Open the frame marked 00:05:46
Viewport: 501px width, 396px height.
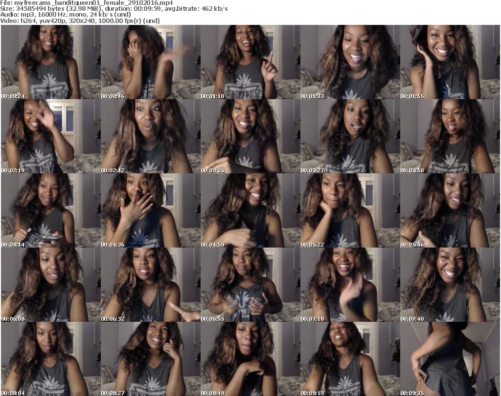pyautogui.click(x=450, y=210)
